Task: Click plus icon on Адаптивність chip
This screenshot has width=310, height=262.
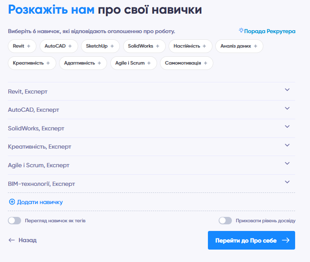Action: (x=99, y=63)
